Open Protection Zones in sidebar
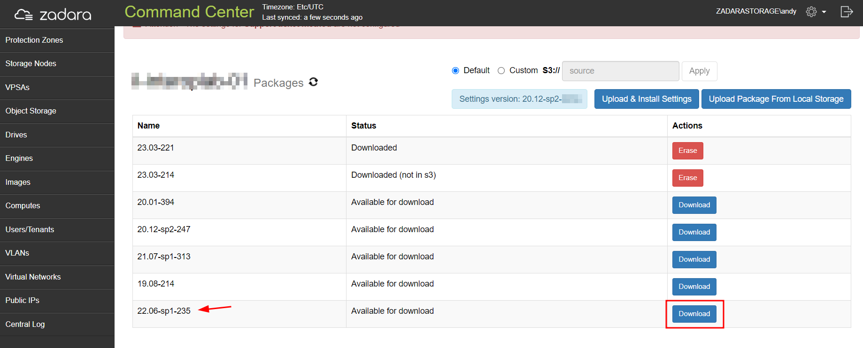This screenshot has height=348, width=863. tap(57, 40)
